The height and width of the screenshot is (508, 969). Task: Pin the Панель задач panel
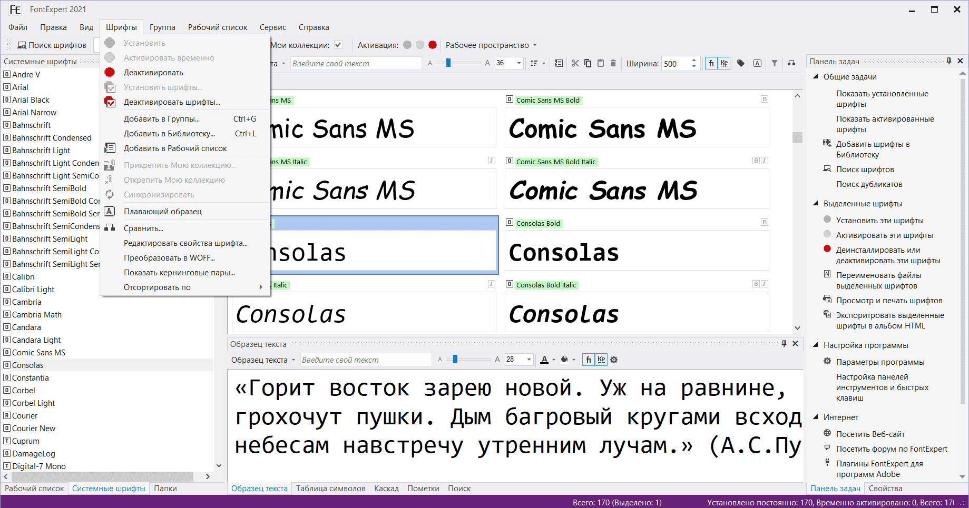[x=949, y=61]
